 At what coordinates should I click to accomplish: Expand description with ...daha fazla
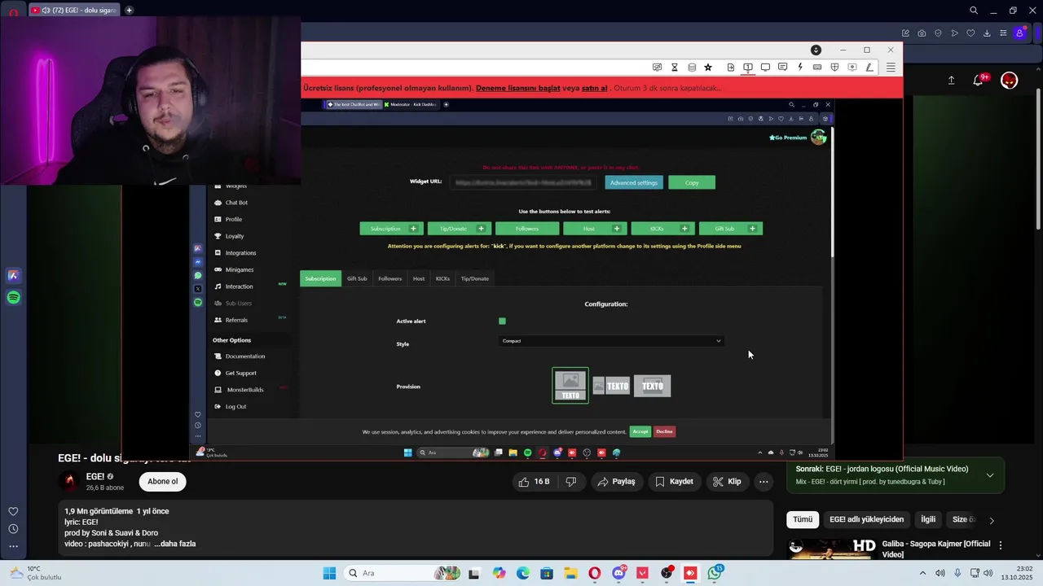point(174,544)
